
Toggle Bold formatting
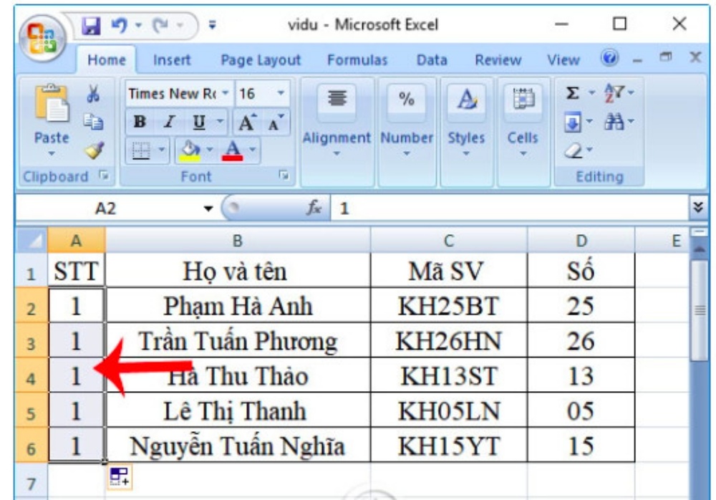pyautogui.click(x=140, y=122)
